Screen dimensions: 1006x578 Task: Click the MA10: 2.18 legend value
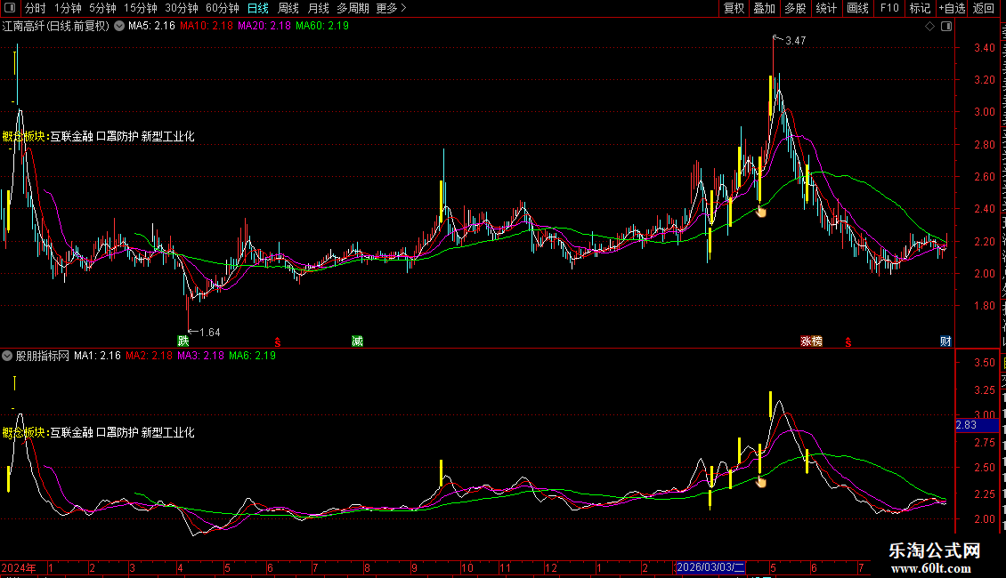(x=207, y=26)
